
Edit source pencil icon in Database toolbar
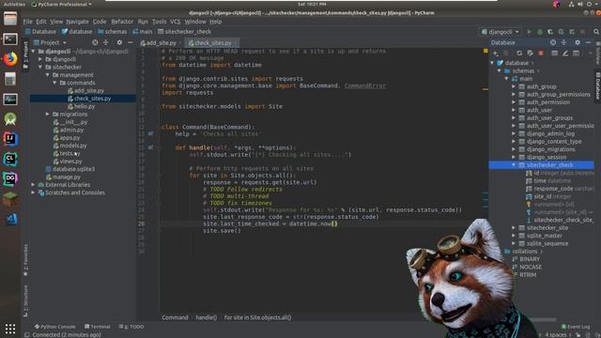click(565, 54)
